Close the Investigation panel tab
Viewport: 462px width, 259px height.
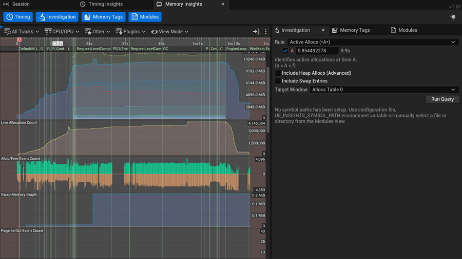(x=323, y=30)
